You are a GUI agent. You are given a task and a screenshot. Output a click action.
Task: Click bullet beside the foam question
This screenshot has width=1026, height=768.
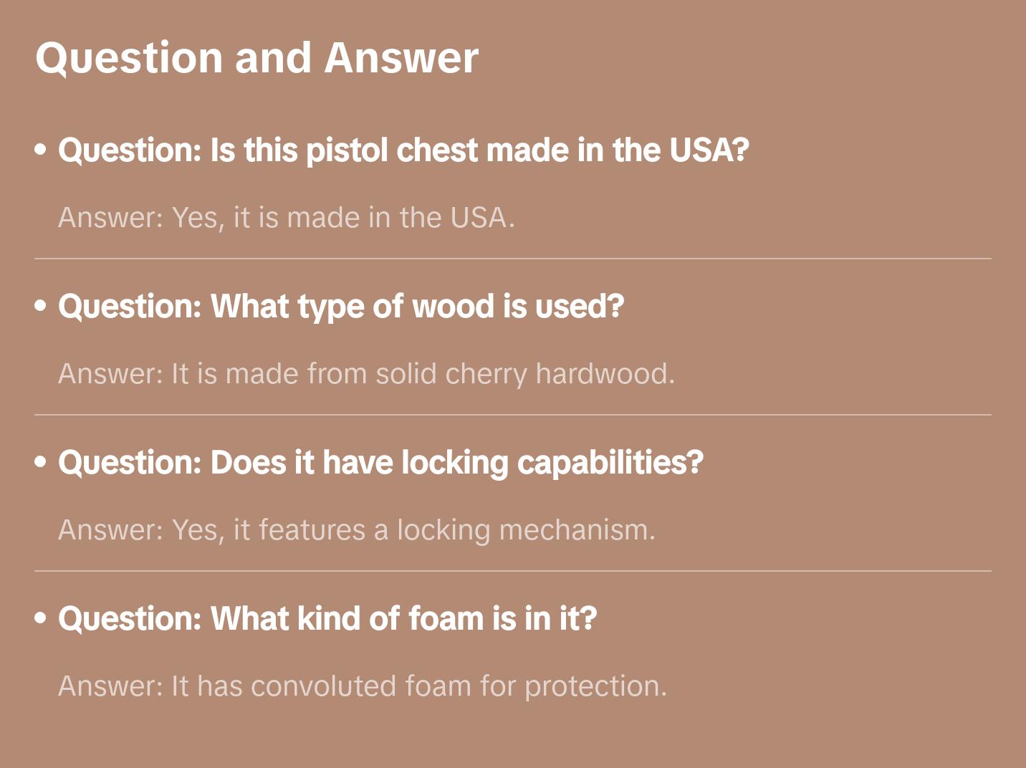[41, 619]
